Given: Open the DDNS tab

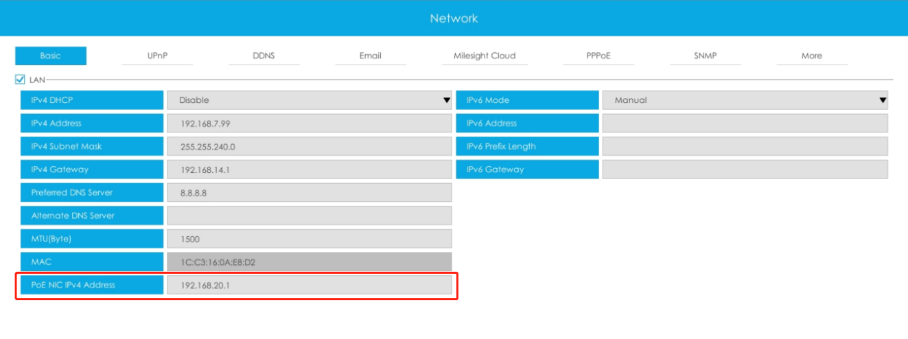Looking at the screenshot, I should click(264, 56).
